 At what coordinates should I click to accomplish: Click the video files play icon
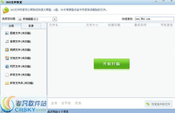pos(7,50)
